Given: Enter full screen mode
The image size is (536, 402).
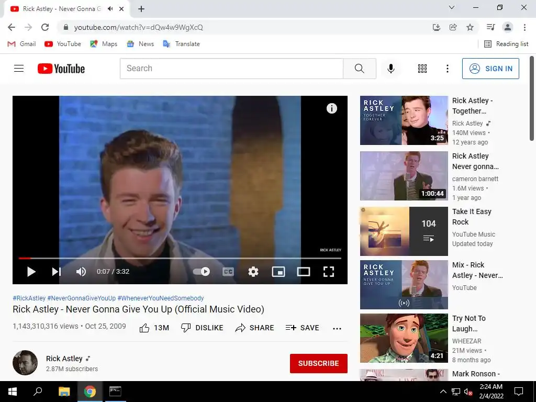Looking at the screenshot, I should point(329,272).
